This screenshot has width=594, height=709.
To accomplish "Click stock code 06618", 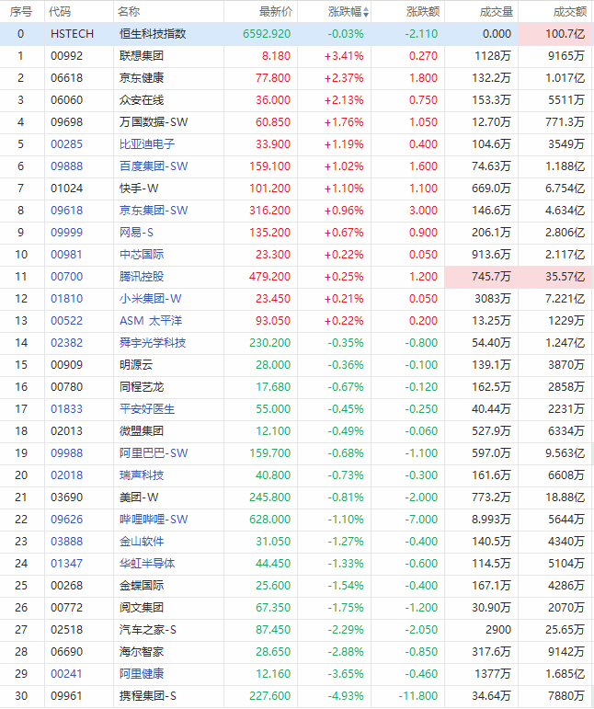I will [x=66, y=78].
